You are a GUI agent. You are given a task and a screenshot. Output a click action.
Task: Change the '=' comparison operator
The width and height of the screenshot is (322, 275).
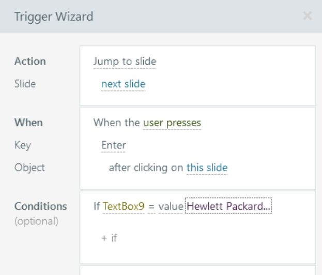coord(151,206)
